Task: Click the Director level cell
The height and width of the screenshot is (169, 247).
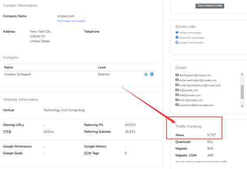Action: 104,74
